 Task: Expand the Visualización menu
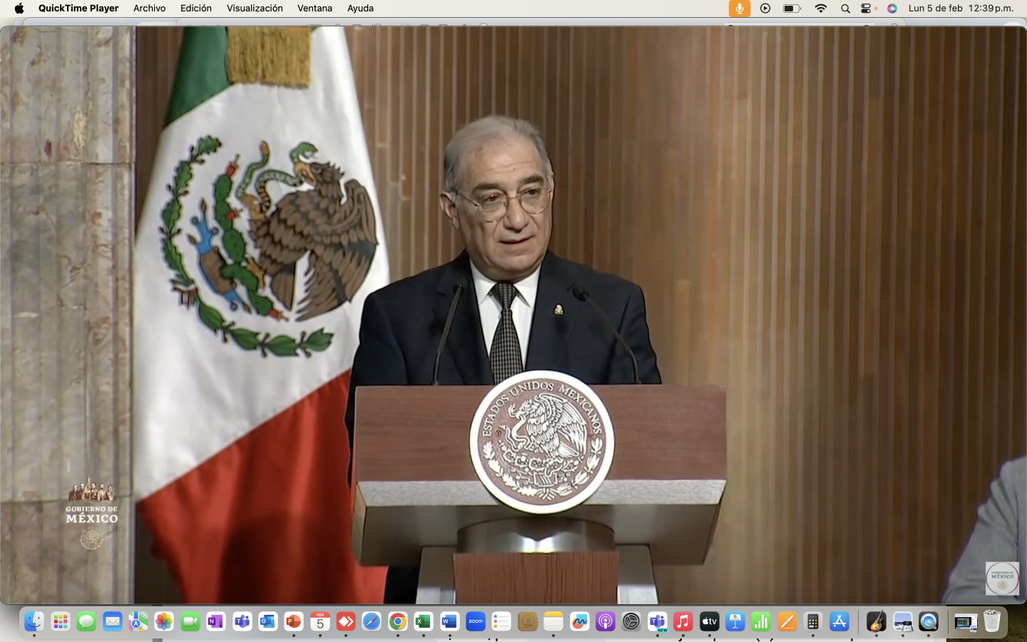pyautogui.click(x=255, y=9)
